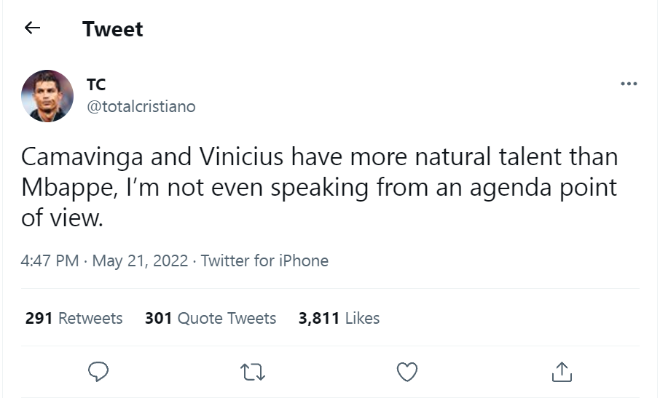This screenshot has width=660, height=398.
Task: Click the retweet arrows icon
Action: pyautogui.click(x=253, y=372)
